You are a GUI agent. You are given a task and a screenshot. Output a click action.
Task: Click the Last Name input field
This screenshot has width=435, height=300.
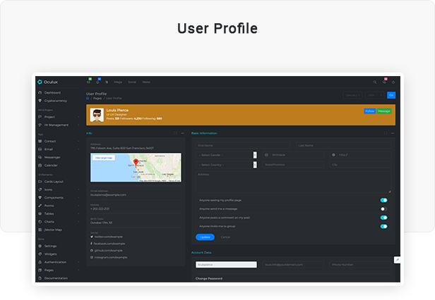click(342, 145)
